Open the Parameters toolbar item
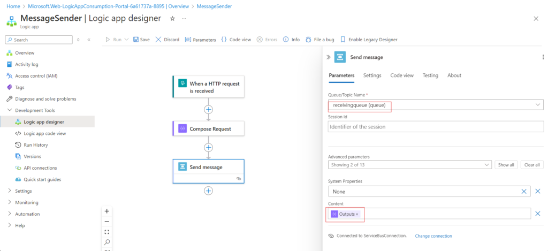Image resolution: width=548 pixels, height=251 pixels. (x=201, y=40)
